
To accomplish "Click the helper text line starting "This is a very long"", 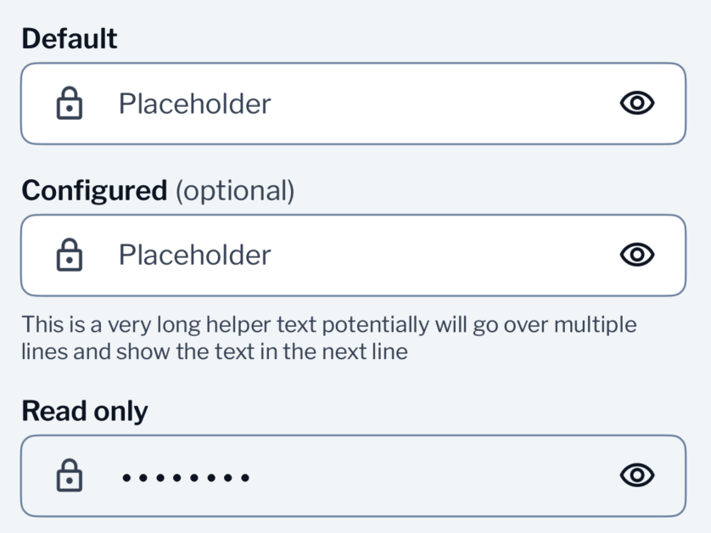I will (329, 325).
